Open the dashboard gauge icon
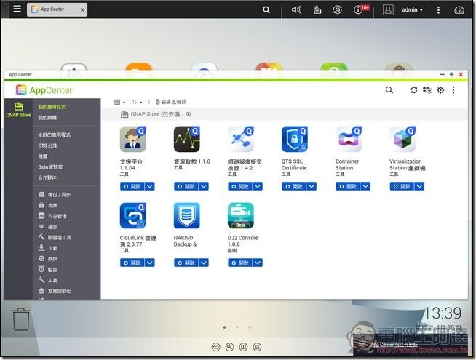The image size is (476, 360). [459, 10]
